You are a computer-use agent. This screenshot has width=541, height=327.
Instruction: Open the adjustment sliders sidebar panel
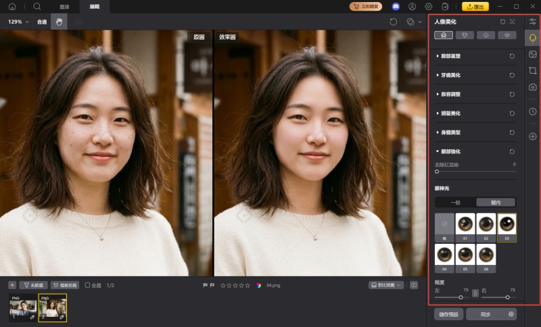tap(533, 22)
